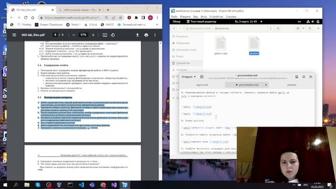Open the PDF viewer sidebar menu icon

(x=14, y=35)
